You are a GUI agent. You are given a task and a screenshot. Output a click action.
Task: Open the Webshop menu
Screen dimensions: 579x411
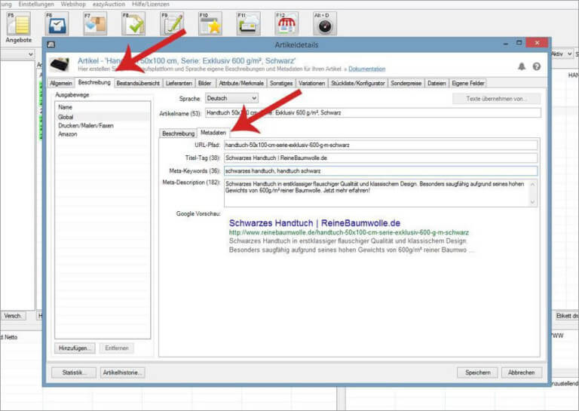coord(73,4)
